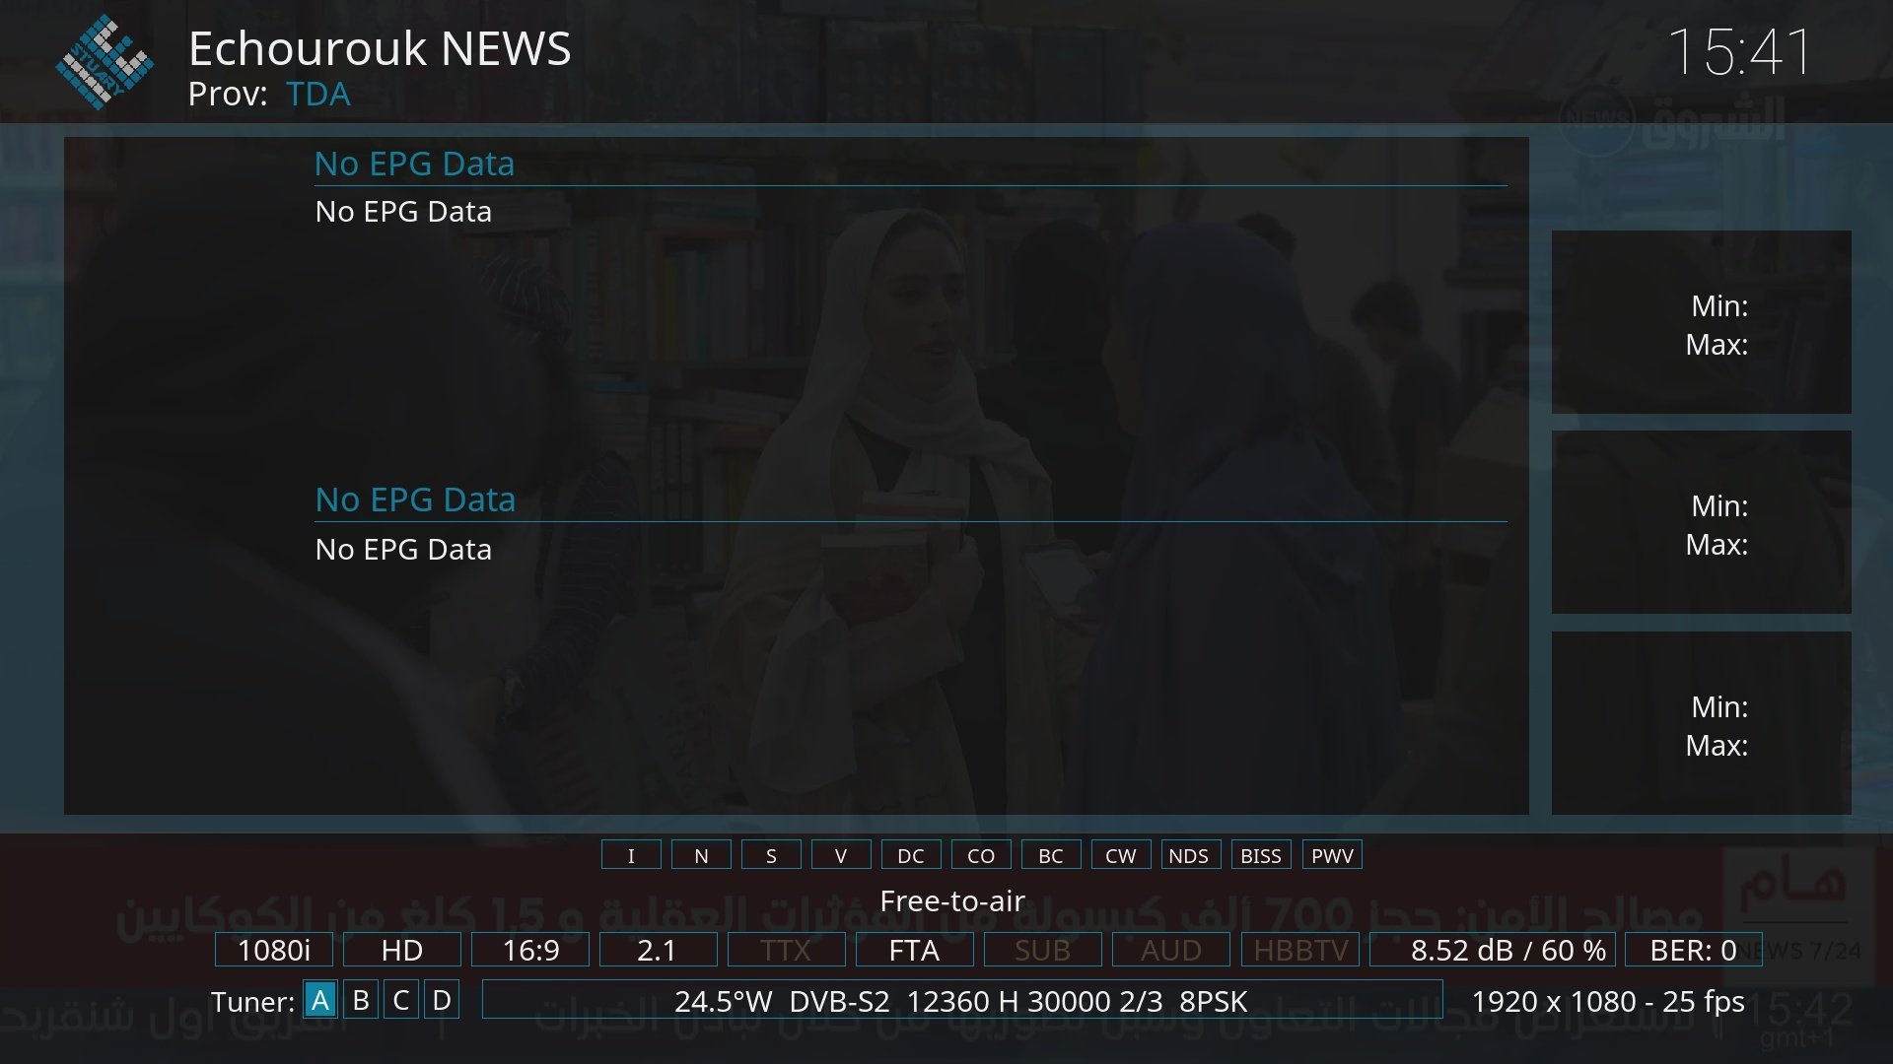Click the TTX teletext indicator
The width and height of the screenshot is (1893, 1064).
click(786, 950)
